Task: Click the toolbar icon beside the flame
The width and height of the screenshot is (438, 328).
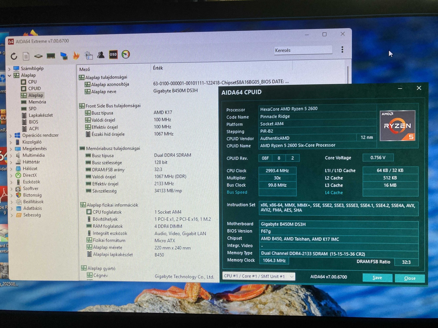Action: point(89,55)
